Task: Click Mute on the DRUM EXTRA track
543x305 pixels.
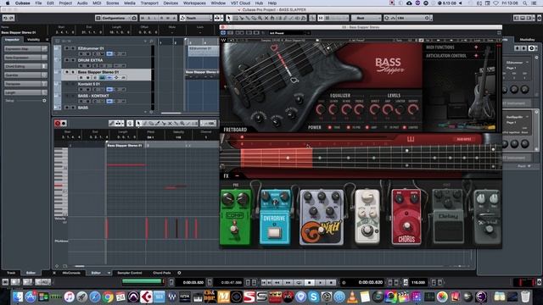Action: [67, 60]
